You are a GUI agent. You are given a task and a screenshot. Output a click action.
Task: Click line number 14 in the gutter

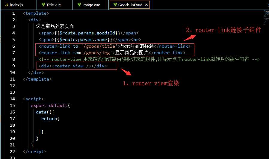(12, 99)
